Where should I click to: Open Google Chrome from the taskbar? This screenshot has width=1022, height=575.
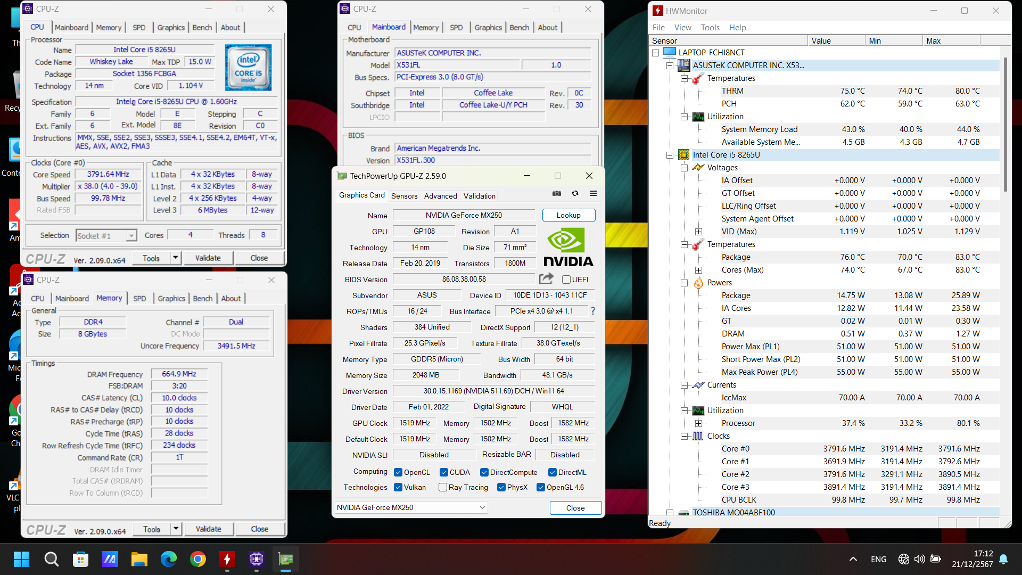198,559
